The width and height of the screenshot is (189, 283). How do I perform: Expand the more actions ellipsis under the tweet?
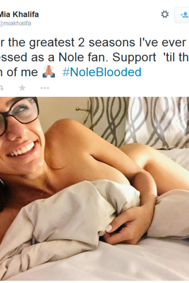coord(45,88)
